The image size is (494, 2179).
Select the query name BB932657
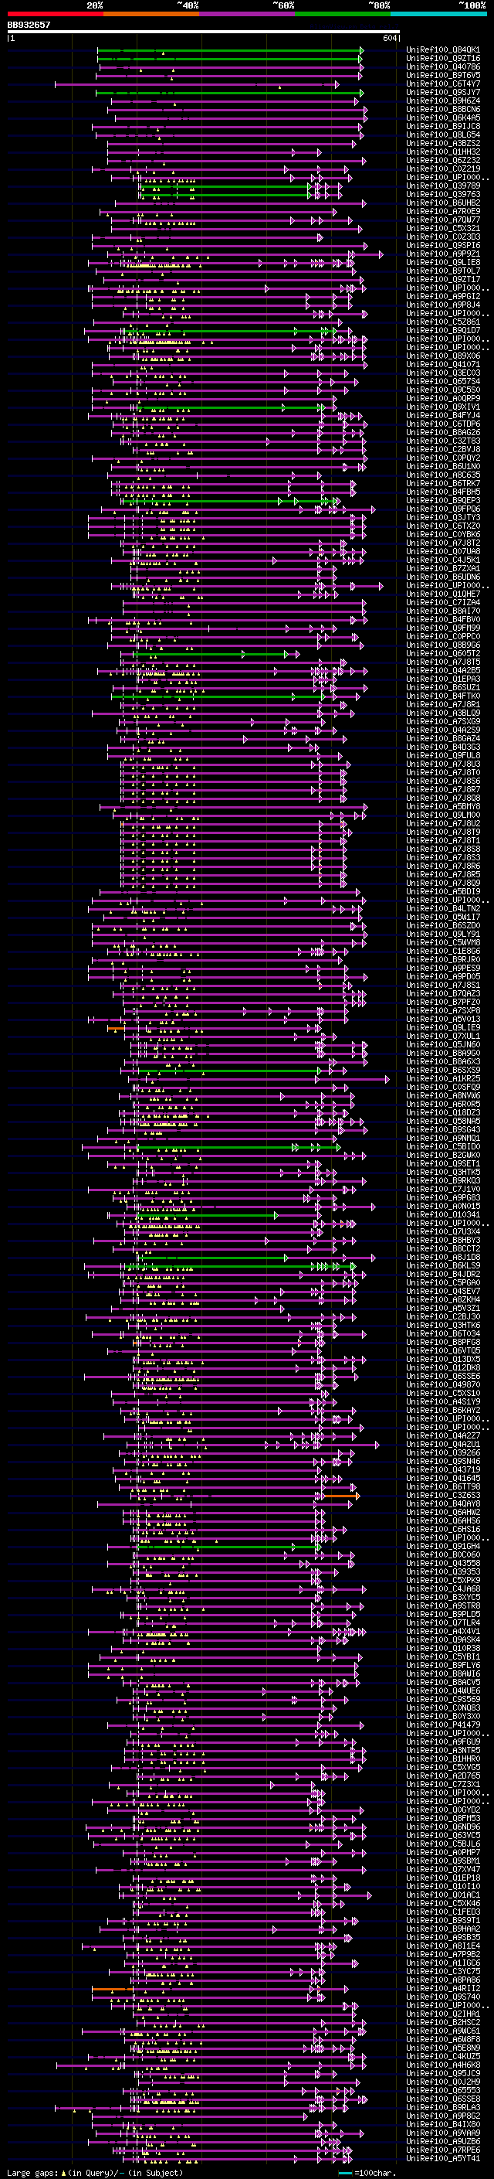(x=29, y=26)
